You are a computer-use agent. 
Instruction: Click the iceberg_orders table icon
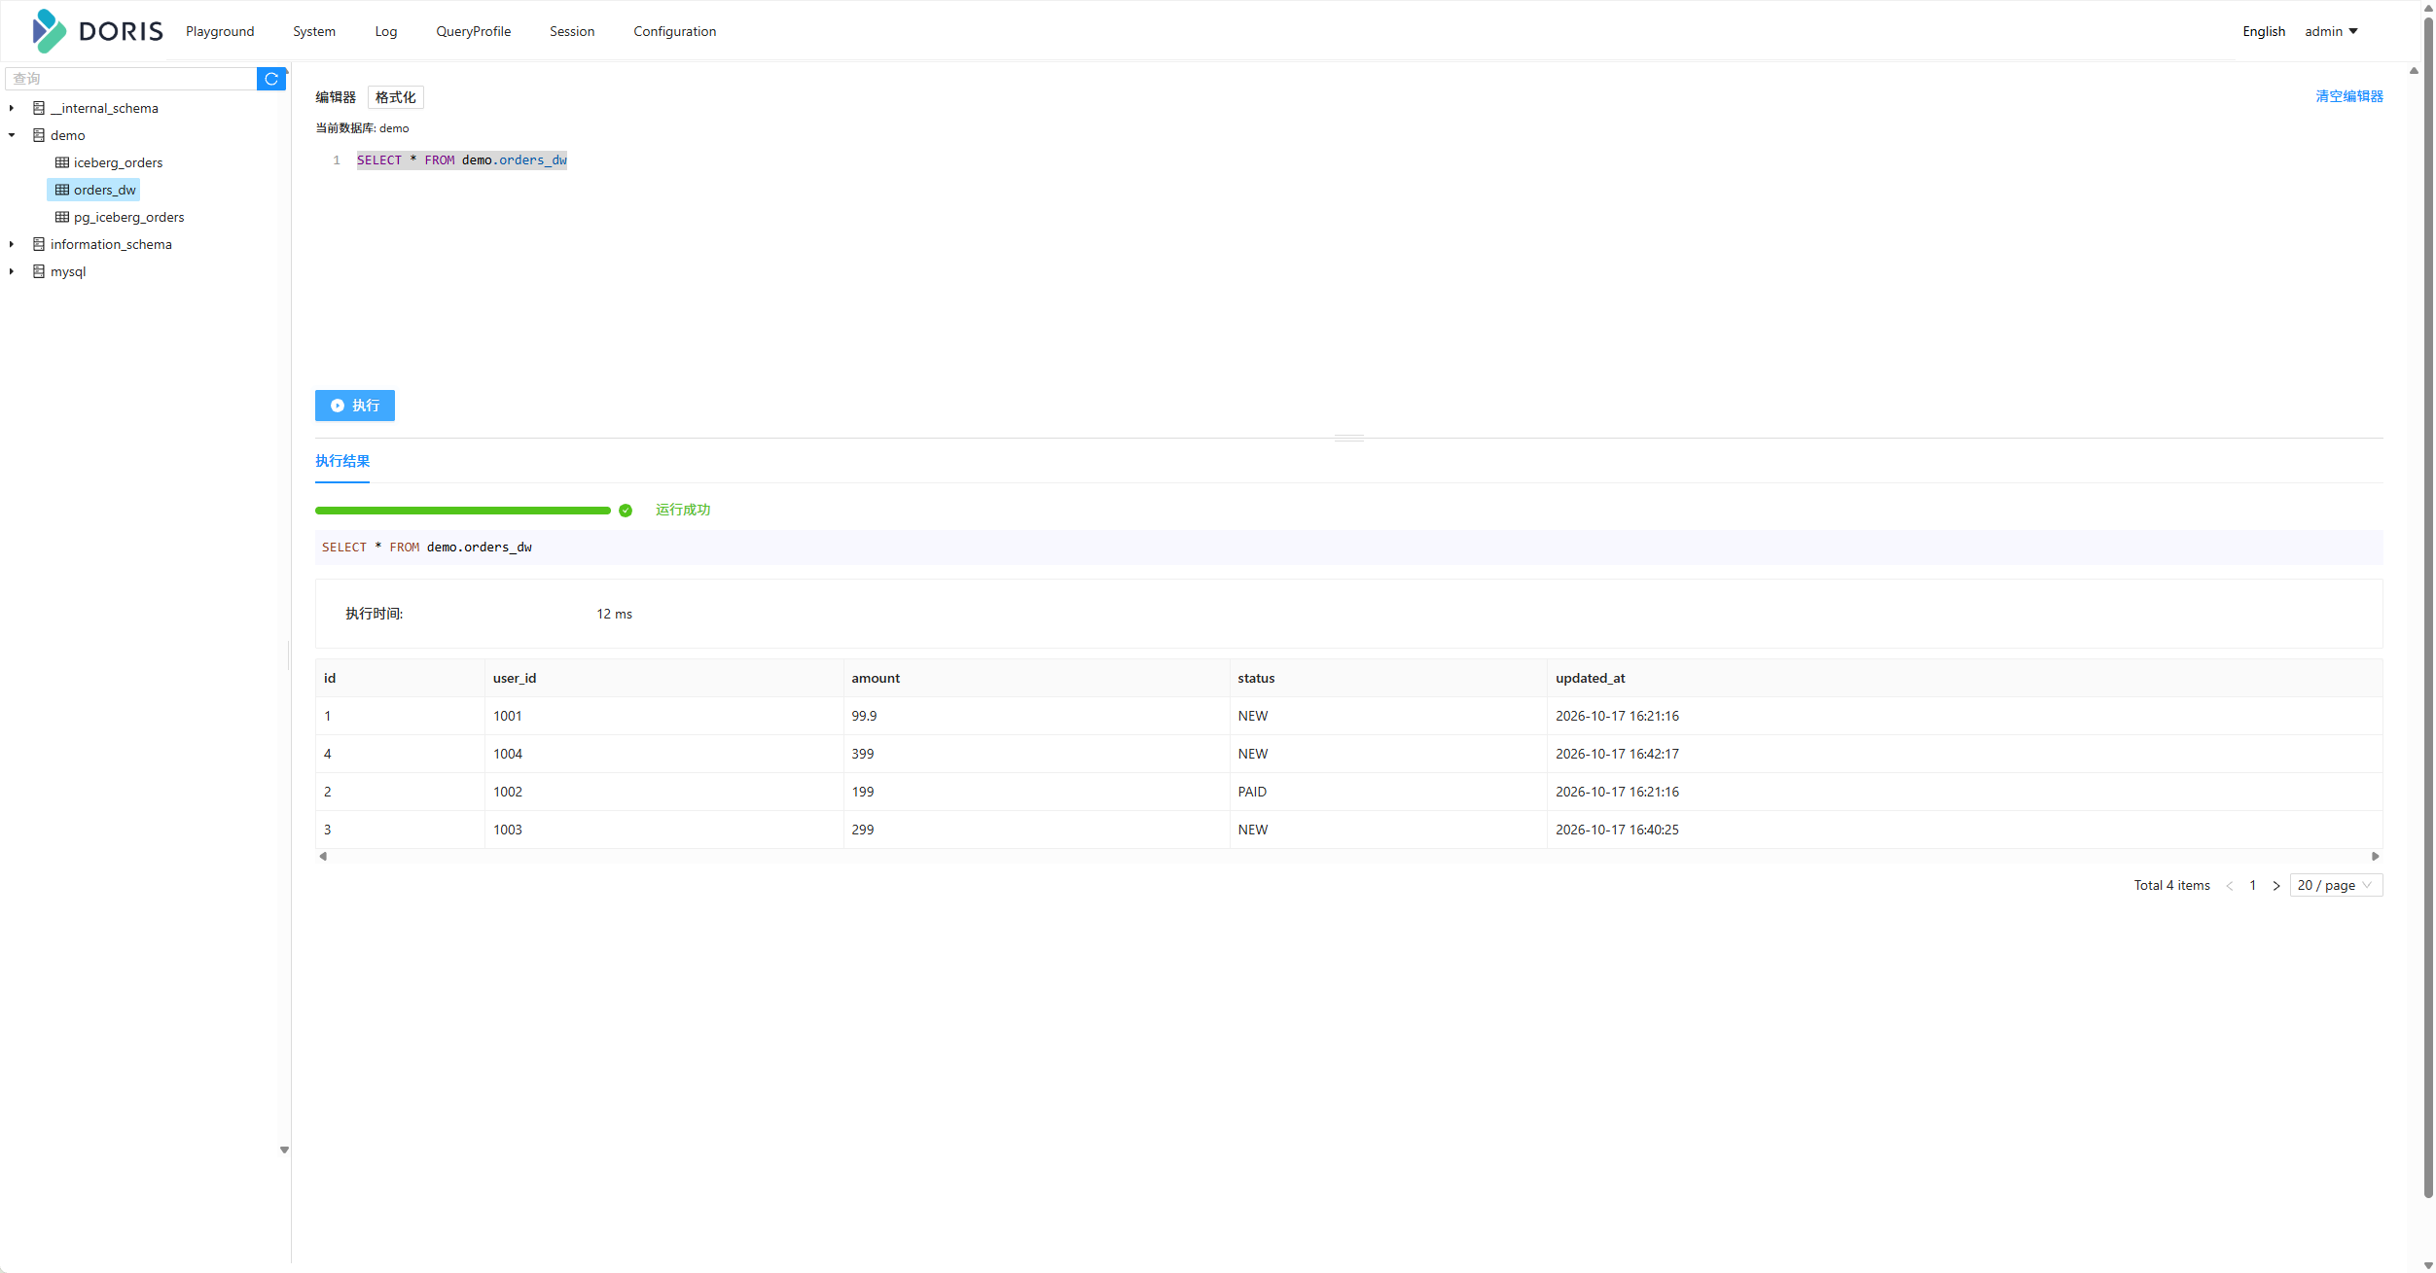[x=62, y=162]
